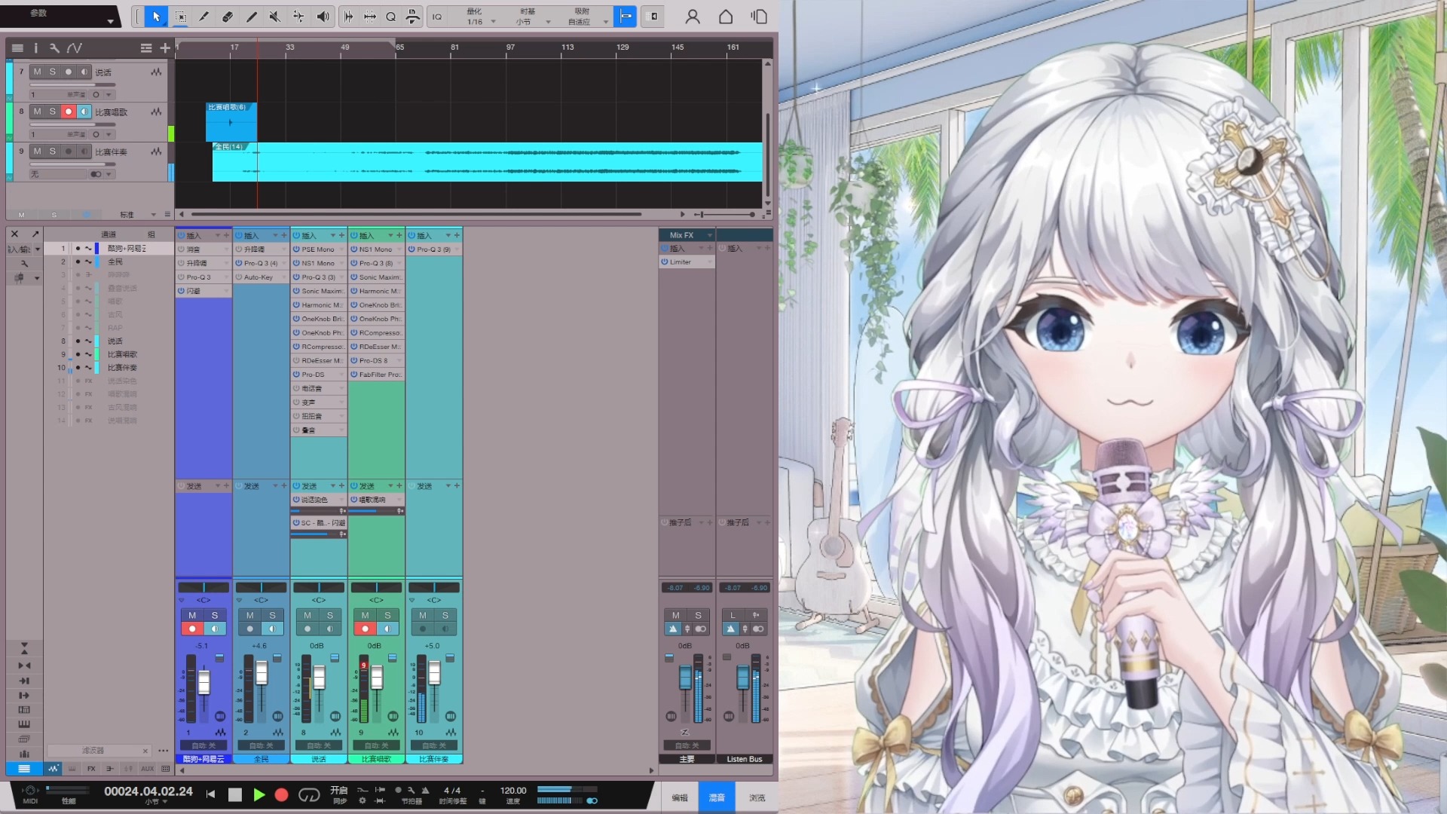Click the tempo value 120.00
The width and height of the screenshot is (1447, 814).
(x=513, y=791)
